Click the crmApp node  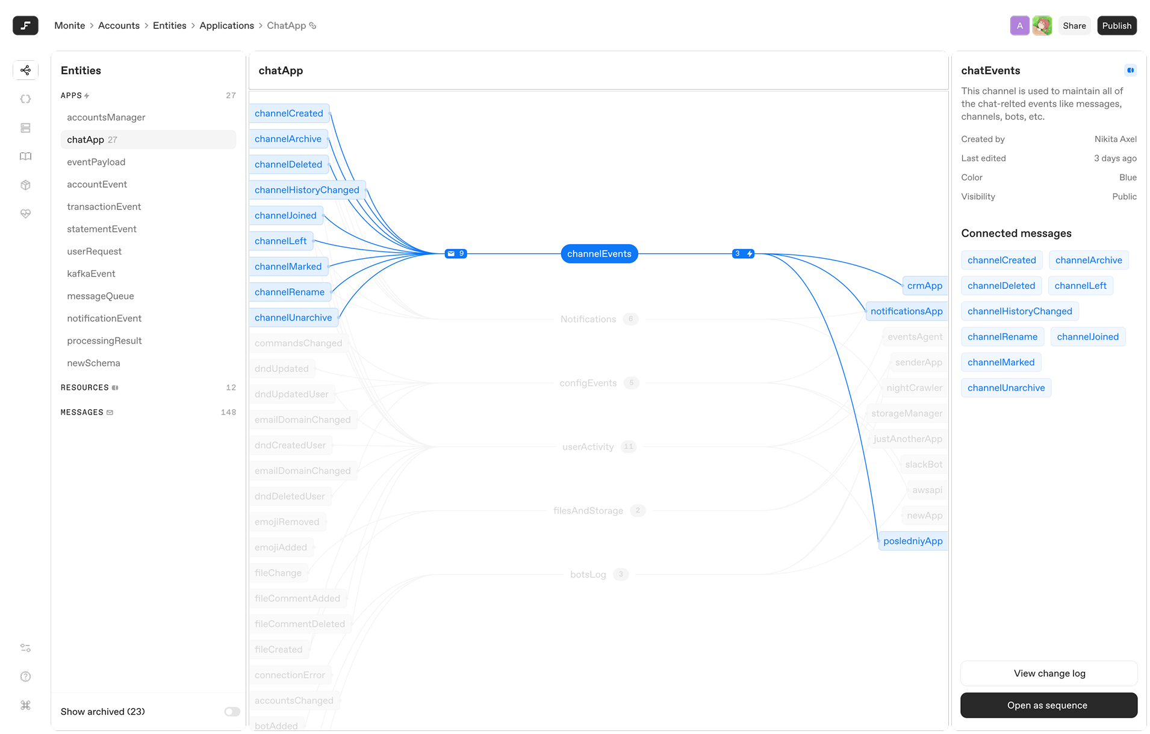[x=925, y=286]
